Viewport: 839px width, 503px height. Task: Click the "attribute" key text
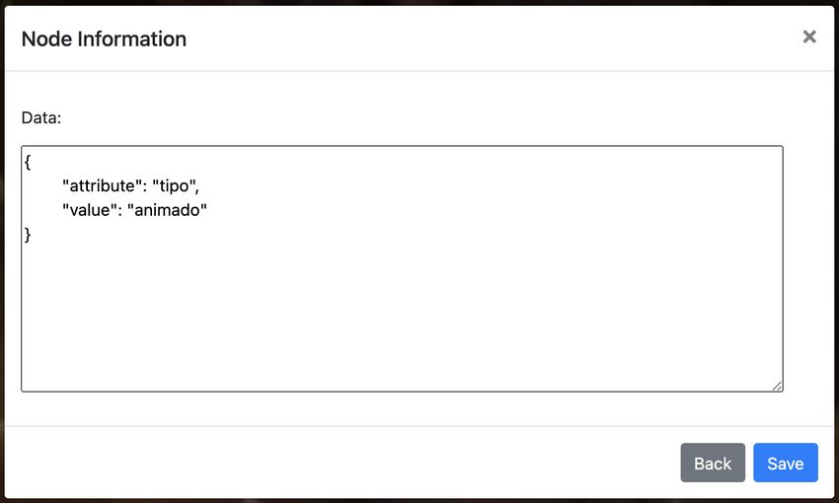[x=103, y=185]
